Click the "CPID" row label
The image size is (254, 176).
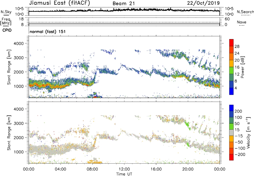click(7, 30)
